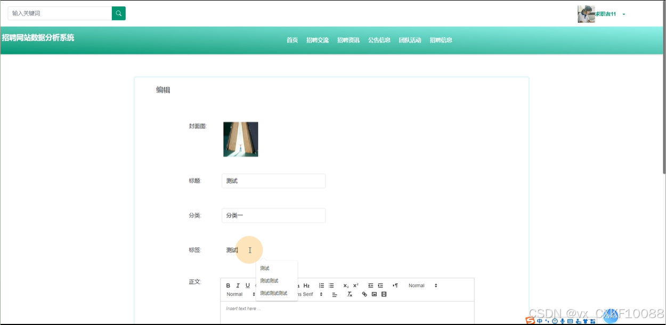Insert an ordered numbered list
The image size is (666, 325).
[321, 286]
